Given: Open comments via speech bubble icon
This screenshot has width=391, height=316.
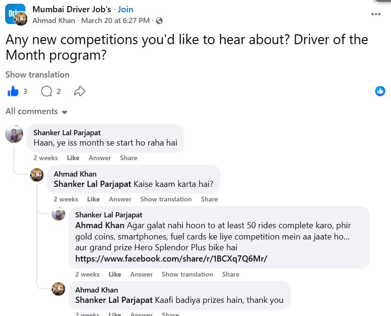Looking at the screenshot, I should tap(46, 92).
